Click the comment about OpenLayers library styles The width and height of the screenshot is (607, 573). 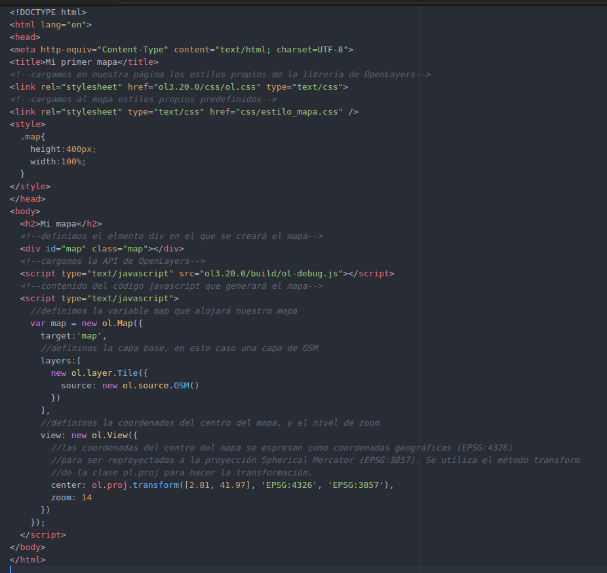pyautogui.click(x=220, y=74)
